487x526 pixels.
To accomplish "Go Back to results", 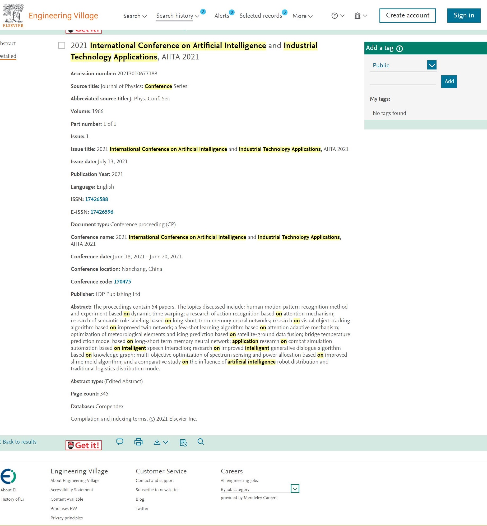I will tap(18, 442).
